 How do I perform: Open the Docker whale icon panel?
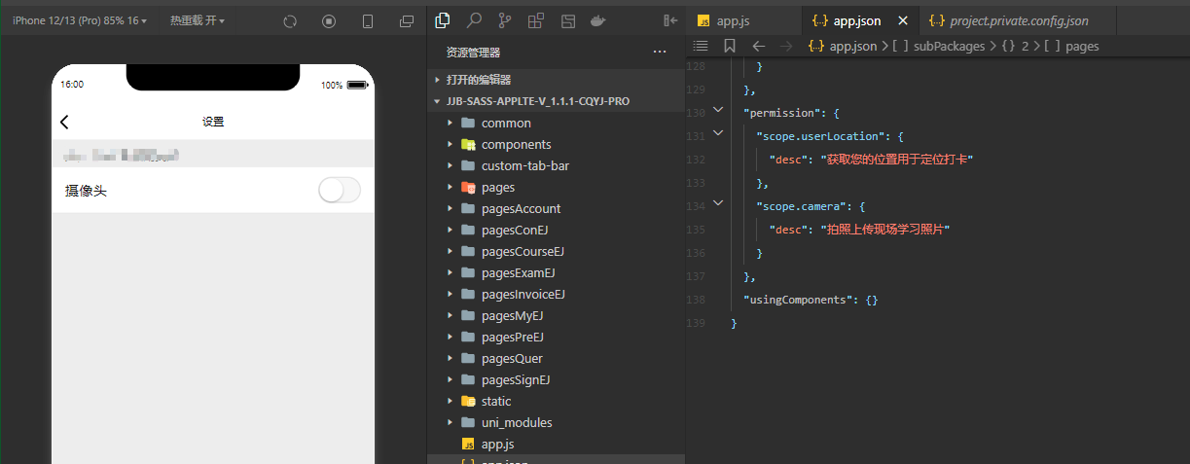[599, 20]
